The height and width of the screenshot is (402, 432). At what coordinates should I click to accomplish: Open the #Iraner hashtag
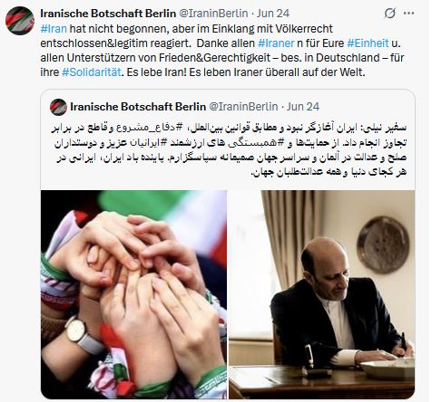(x=276, y=43)
